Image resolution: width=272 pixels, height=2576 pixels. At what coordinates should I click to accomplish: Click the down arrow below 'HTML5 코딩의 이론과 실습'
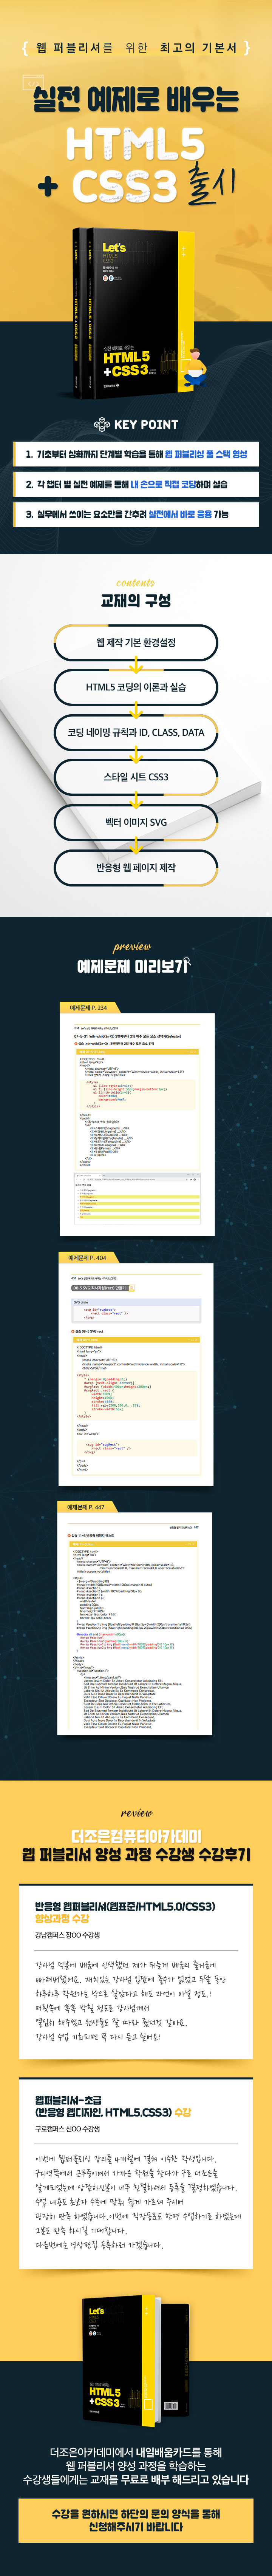(x=136, y=711)
